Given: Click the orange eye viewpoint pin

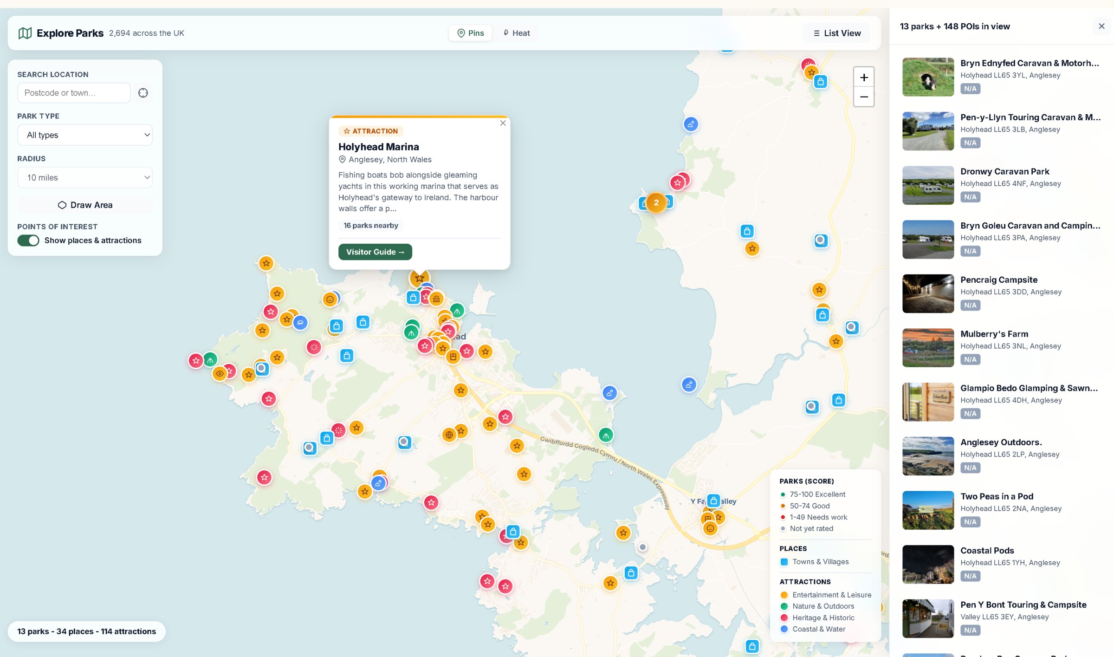Looking at the screenshot, I should coord(220,373).
